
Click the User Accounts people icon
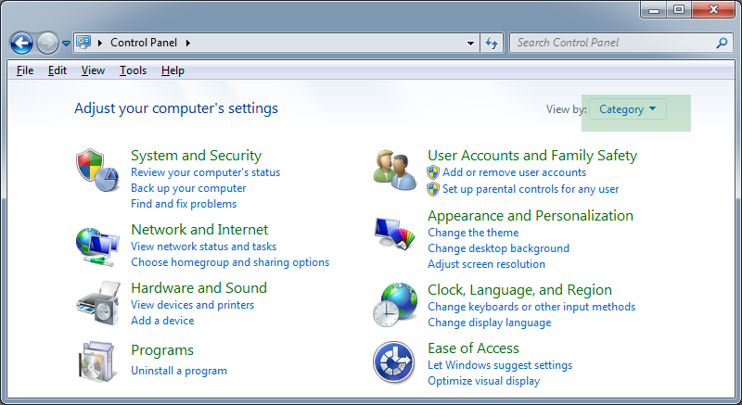394,169
